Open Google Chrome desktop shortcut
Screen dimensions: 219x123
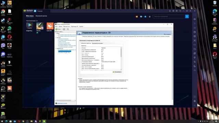(3, 13)
